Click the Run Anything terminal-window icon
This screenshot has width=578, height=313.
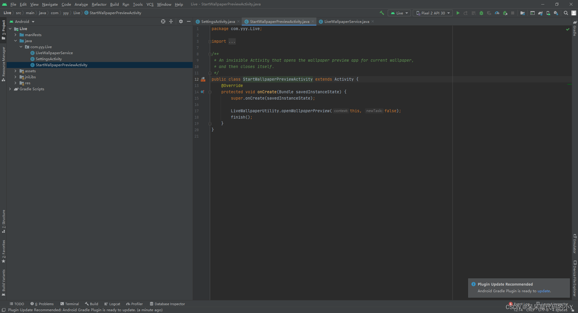533,13
